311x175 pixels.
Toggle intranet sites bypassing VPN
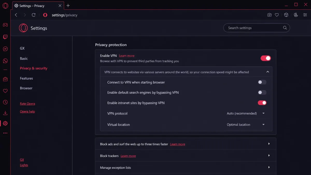tap(262, 103)
